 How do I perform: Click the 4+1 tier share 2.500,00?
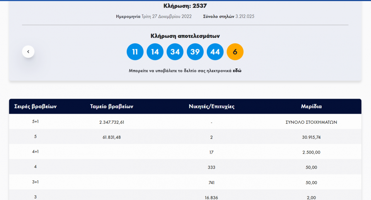(311, 152)
